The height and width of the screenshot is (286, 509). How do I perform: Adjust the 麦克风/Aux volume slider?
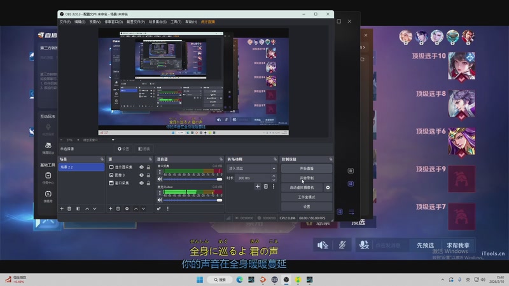193,200
